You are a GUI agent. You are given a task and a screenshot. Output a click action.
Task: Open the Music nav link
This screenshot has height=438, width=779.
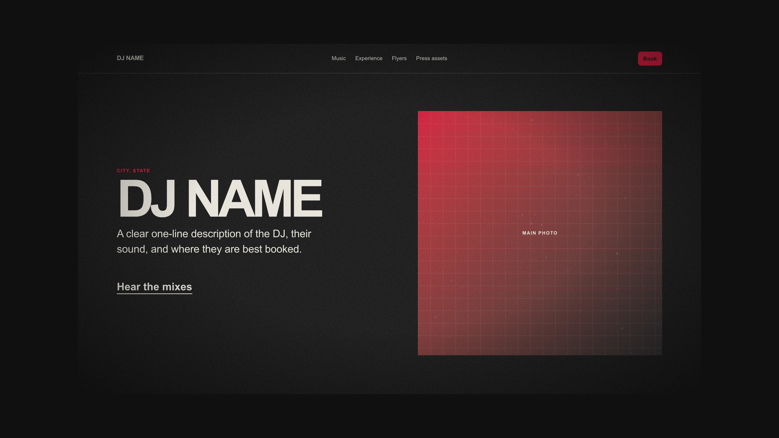tap(339, 58)
